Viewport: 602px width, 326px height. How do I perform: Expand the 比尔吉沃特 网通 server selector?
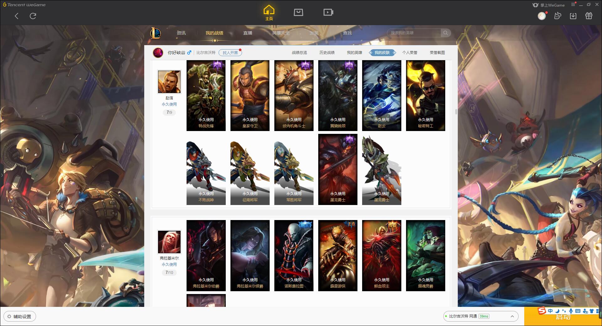pos(481,316)
